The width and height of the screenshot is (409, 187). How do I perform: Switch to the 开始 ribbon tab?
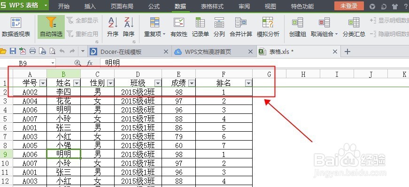(64, 6)
